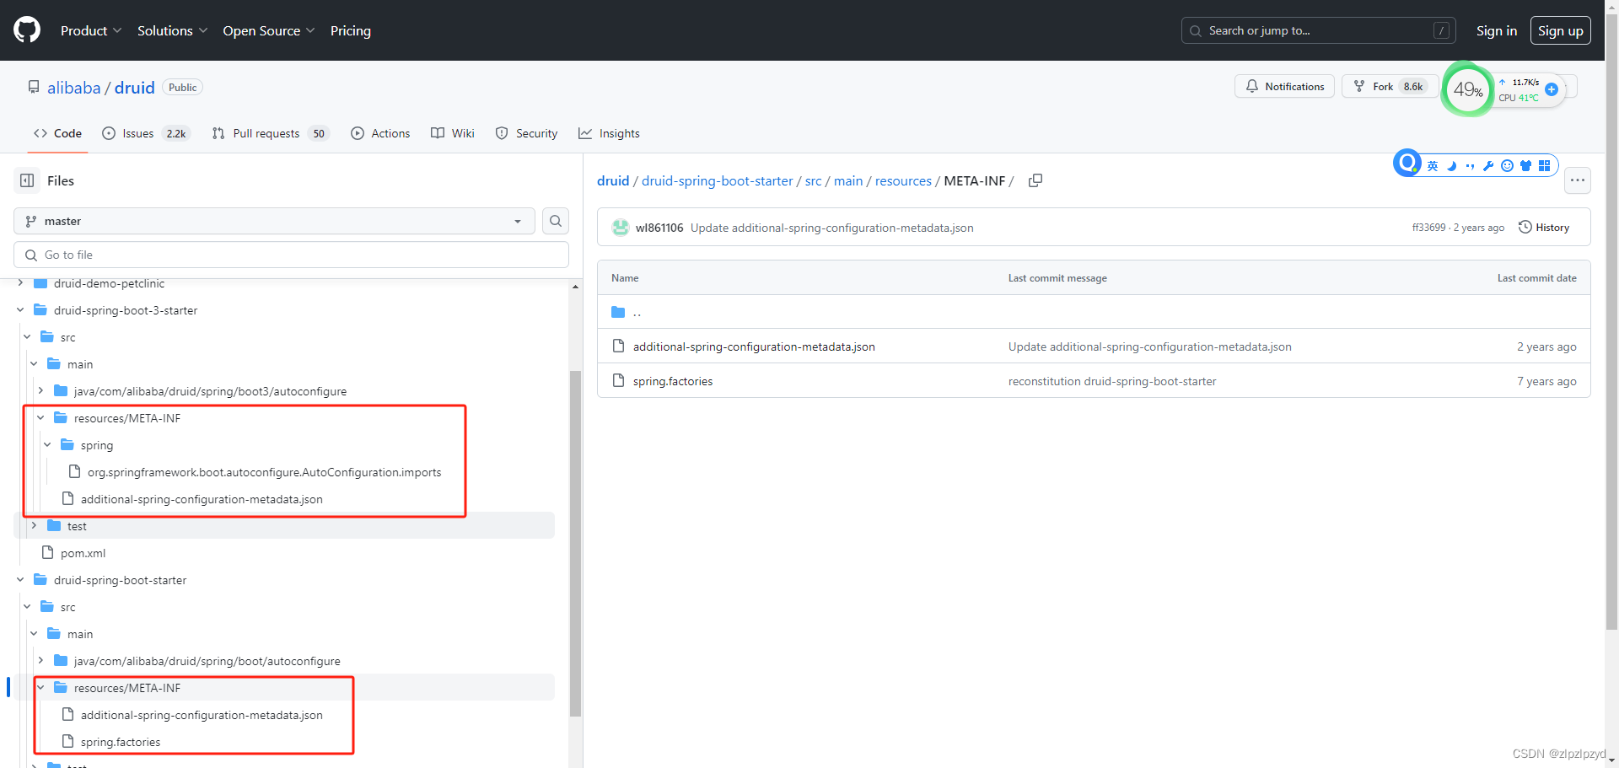Click the IME logo Q icon
The height and width of the screenshot is (768, 1619).
[x=1407, y=163]
